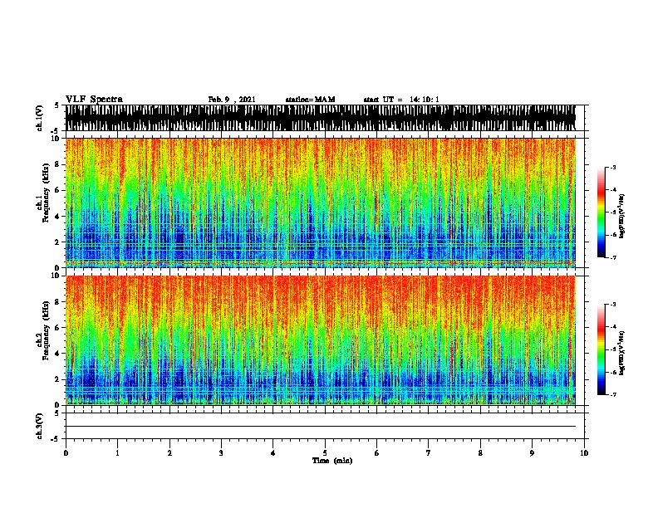
Task: Click the "-3" label on ch.2 colorbar
Action: (x=613, y=305)
